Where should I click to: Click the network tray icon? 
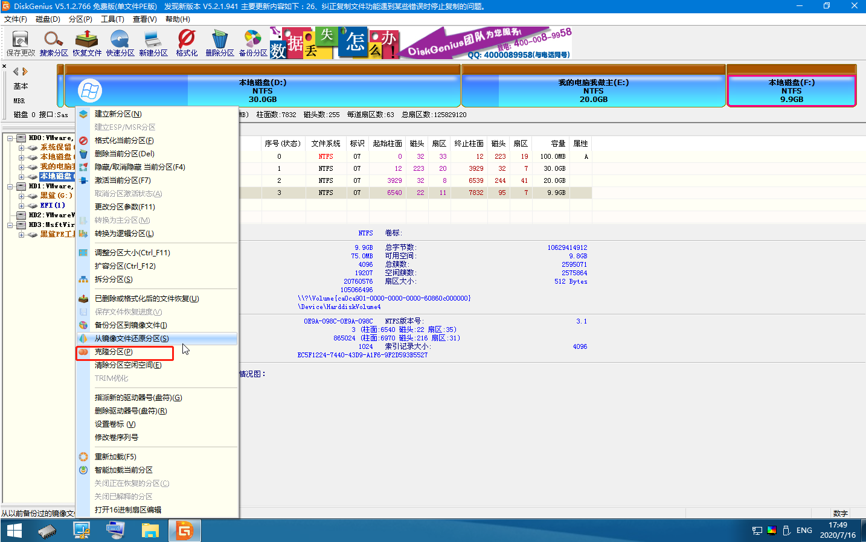[x=757, y=531]
